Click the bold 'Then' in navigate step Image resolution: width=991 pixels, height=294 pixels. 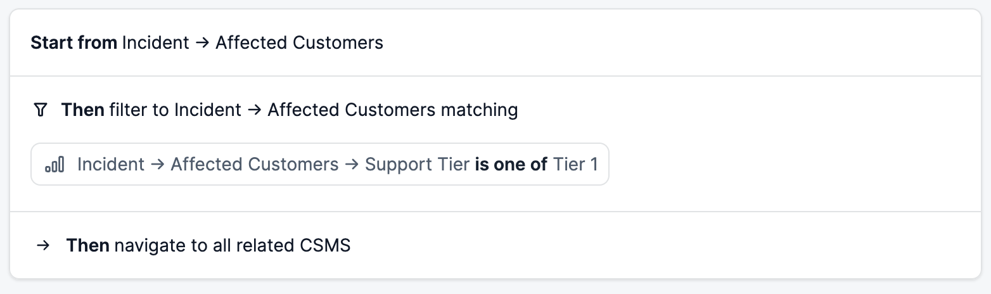click(x=88, y=245)
